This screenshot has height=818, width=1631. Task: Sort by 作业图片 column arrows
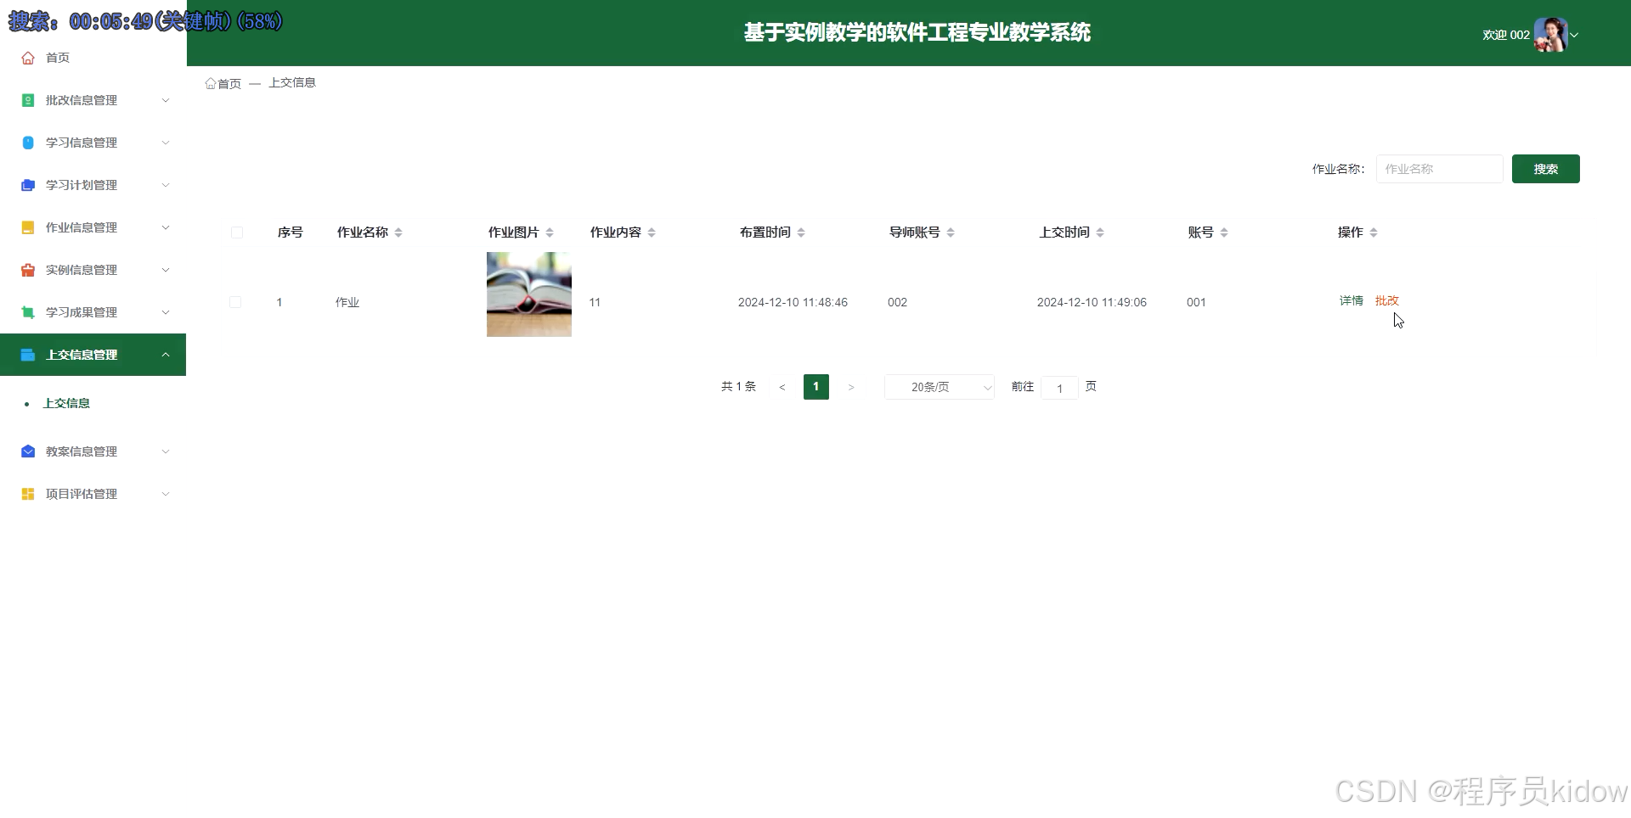coord(550,233)
